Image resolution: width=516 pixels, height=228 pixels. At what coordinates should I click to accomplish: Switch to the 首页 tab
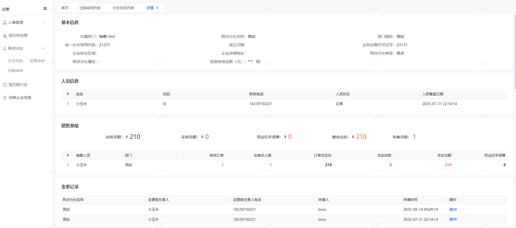[65, 8]
